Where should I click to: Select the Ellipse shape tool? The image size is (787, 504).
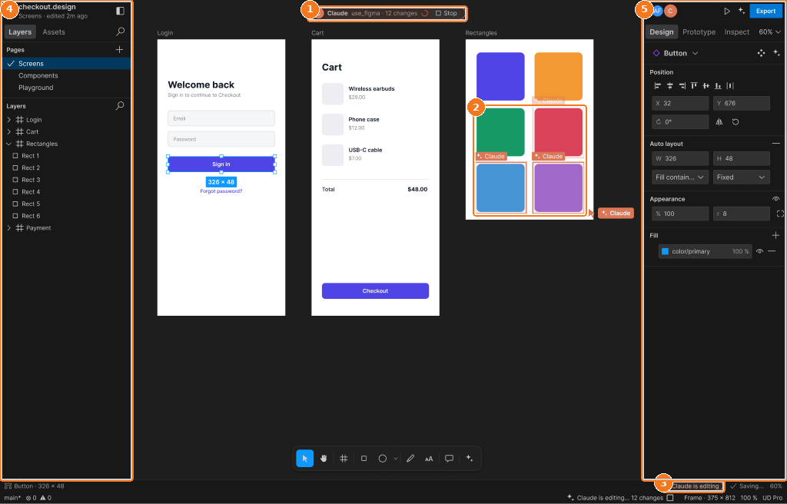(x=383, y=459)
